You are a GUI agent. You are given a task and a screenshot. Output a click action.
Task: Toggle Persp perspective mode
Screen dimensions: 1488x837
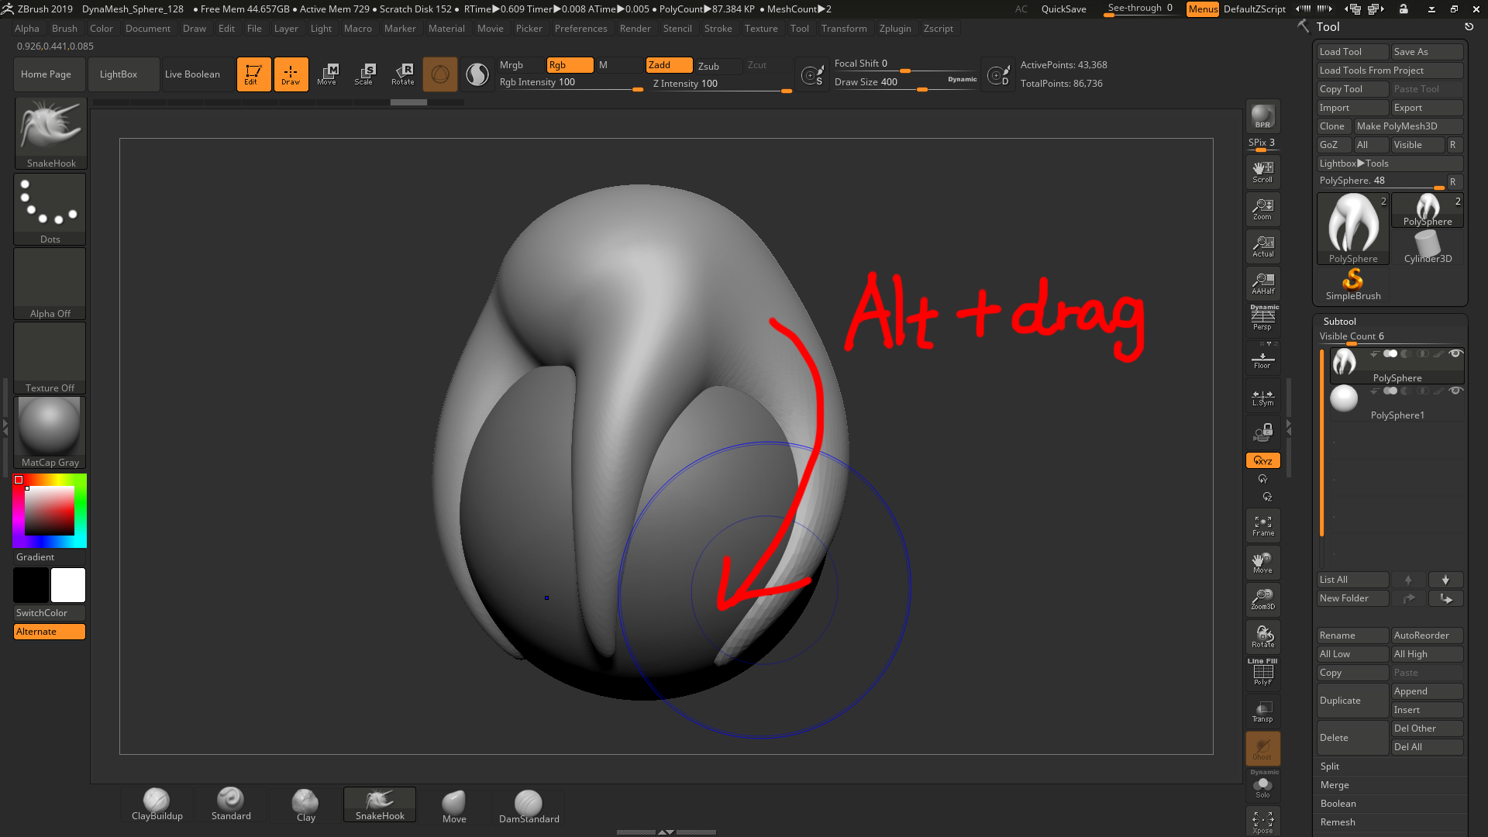(x=1262, y=318)
